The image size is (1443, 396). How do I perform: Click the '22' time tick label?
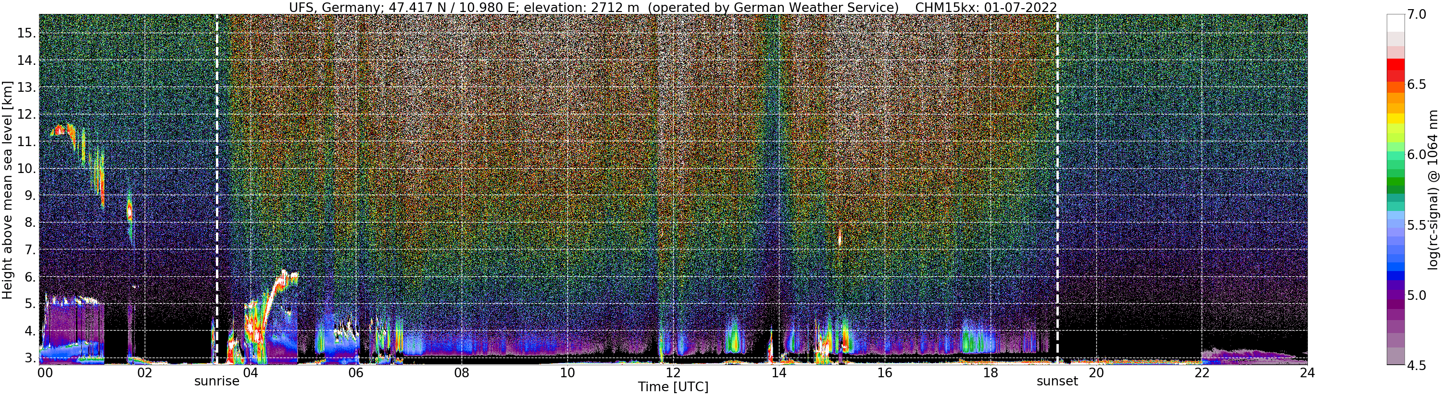[1202, 373]
